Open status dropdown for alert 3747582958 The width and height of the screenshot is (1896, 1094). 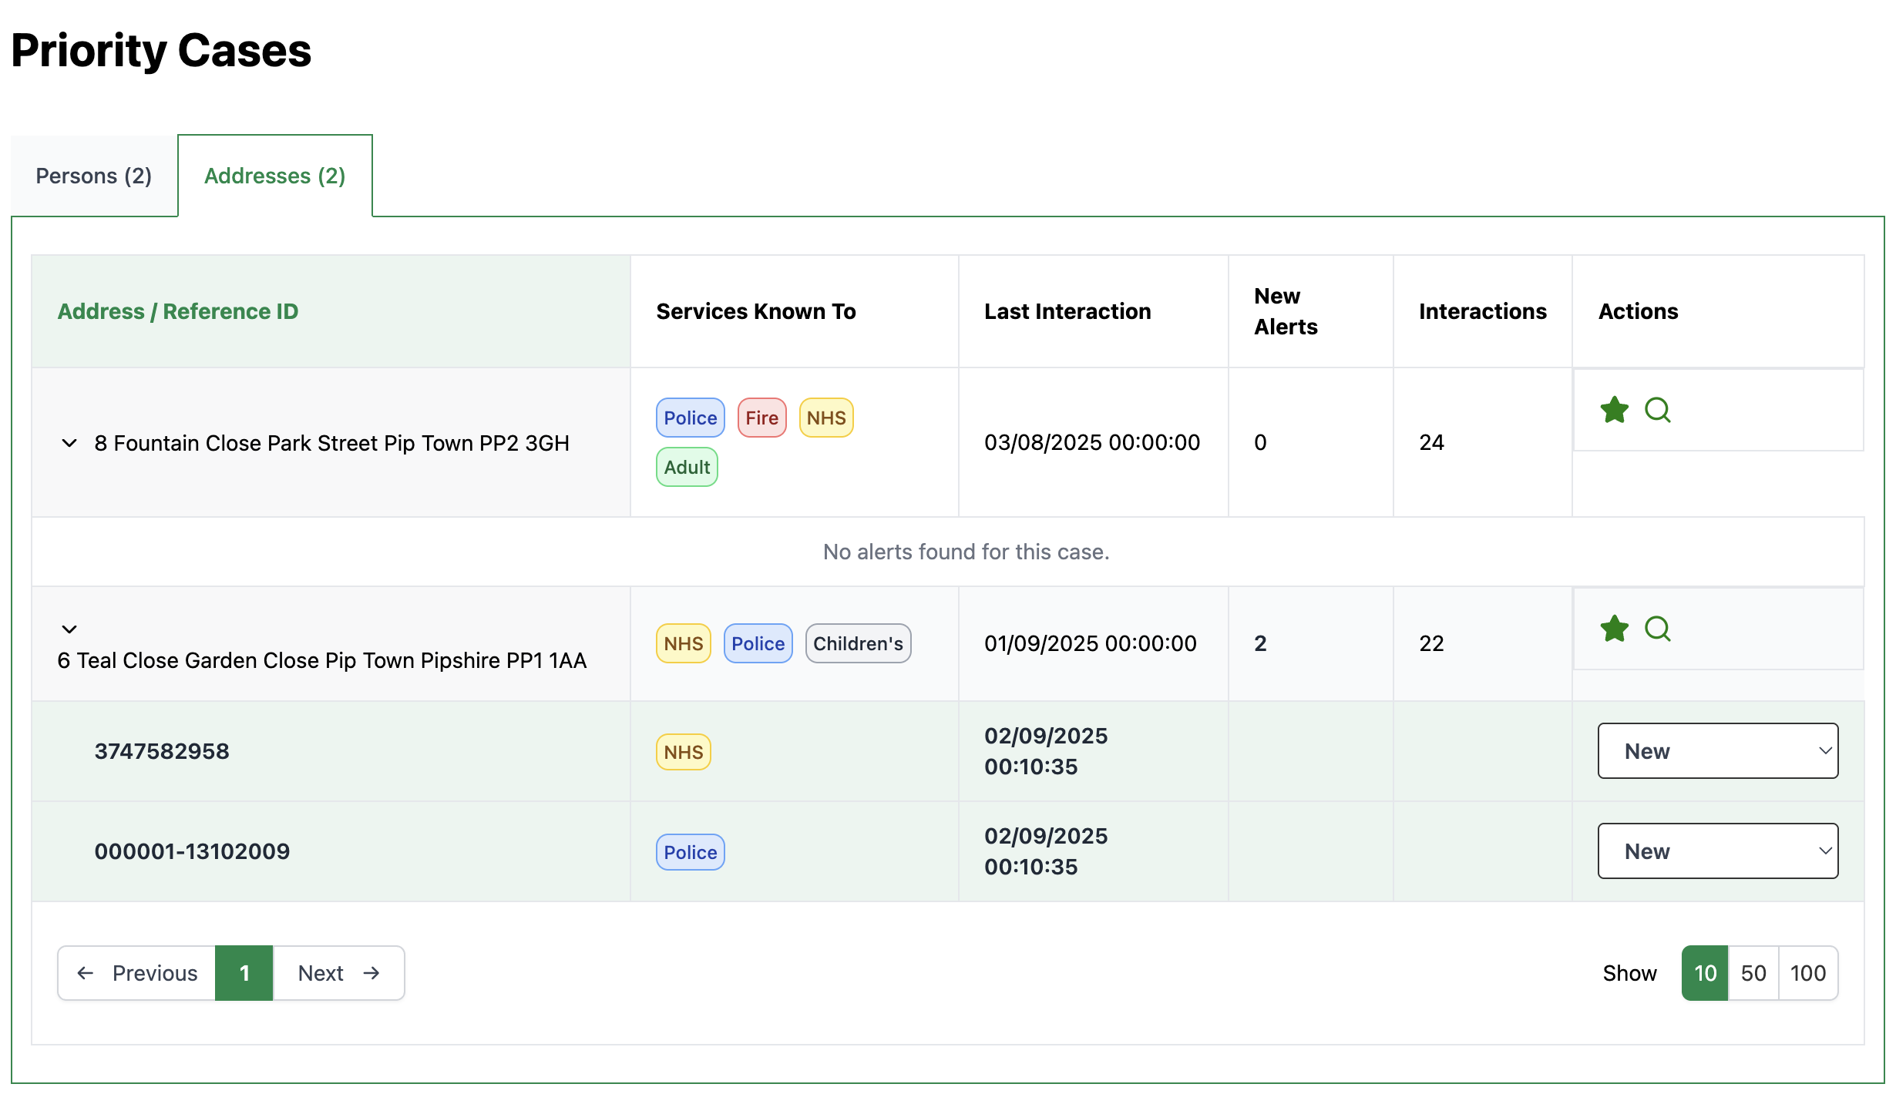(x=1717, y=751)
